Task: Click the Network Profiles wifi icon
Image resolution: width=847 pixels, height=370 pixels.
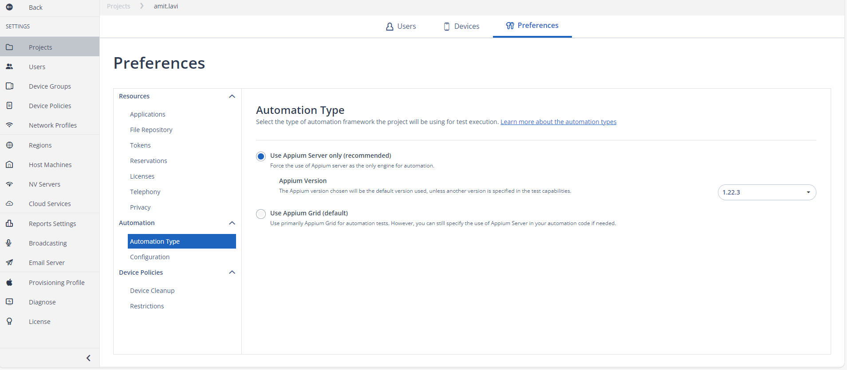Action: click(9, 125)
